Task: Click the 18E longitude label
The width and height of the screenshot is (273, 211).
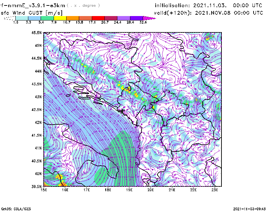Action: coord(108,190)
